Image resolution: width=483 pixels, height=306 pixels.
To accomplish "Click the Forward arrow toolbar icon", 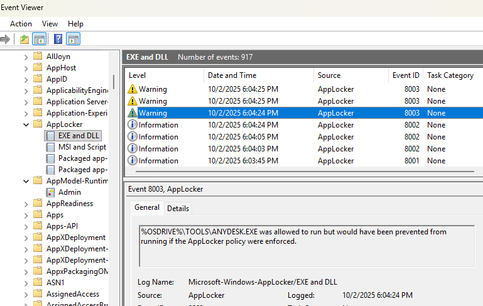I will pyautogui.click(x=5, y=39).
